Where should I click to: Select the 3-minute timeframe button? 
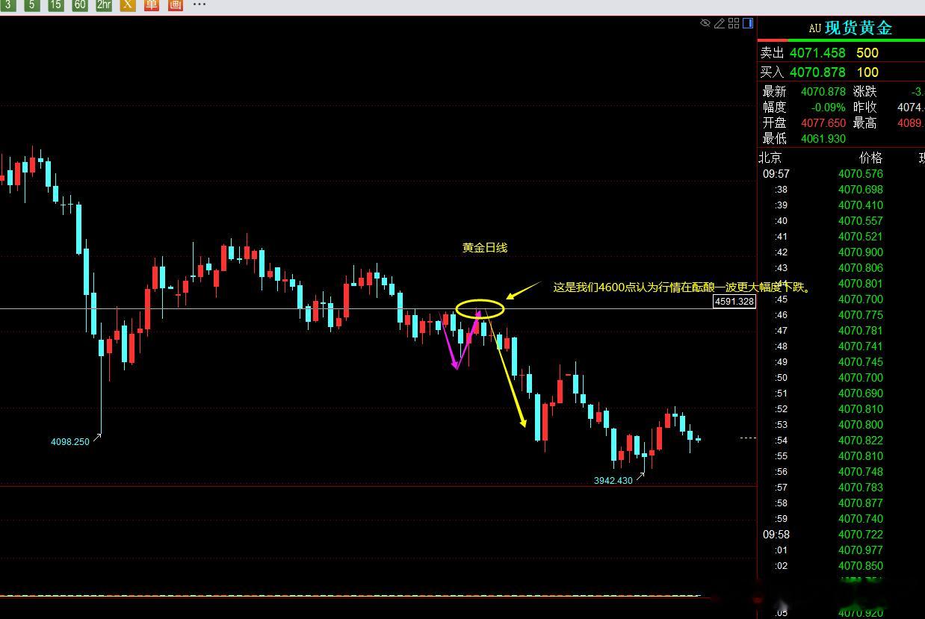pos(8,4)
